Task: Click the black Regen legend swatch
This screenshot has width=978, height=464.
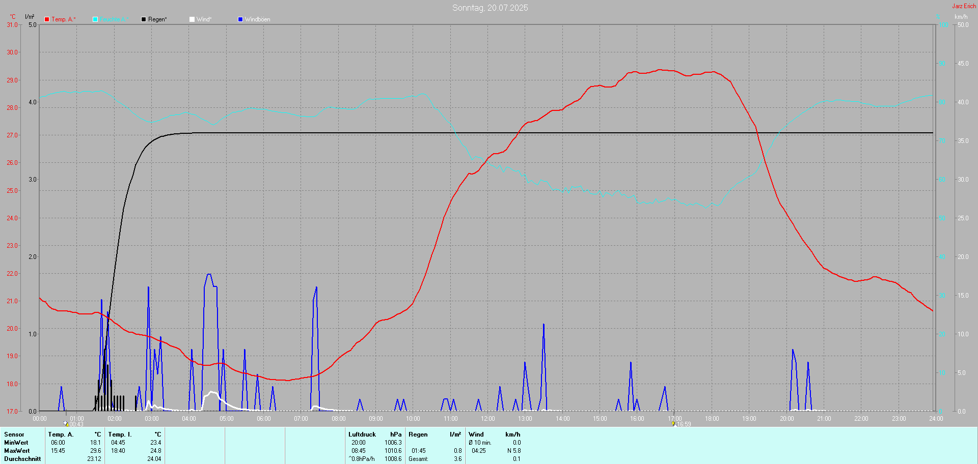Action: click(144, 19)
